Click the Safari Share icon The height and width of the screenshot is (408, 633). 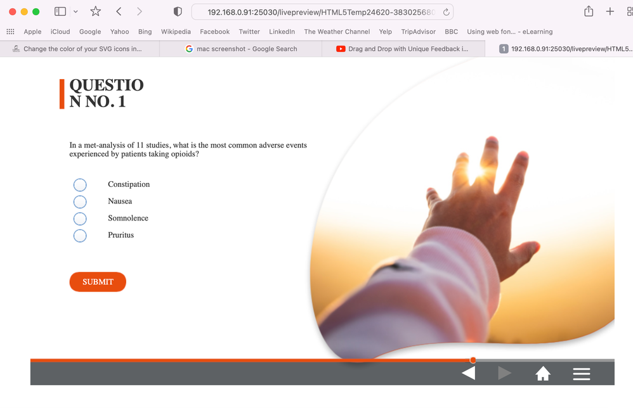pyautogui.click(x=588, y=11)
